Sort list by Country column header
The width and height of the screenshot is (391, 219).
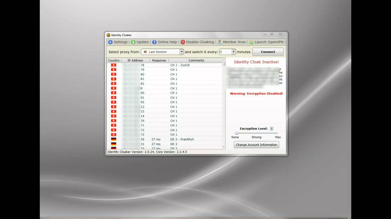pyautogui.click(x=114, y=60)
